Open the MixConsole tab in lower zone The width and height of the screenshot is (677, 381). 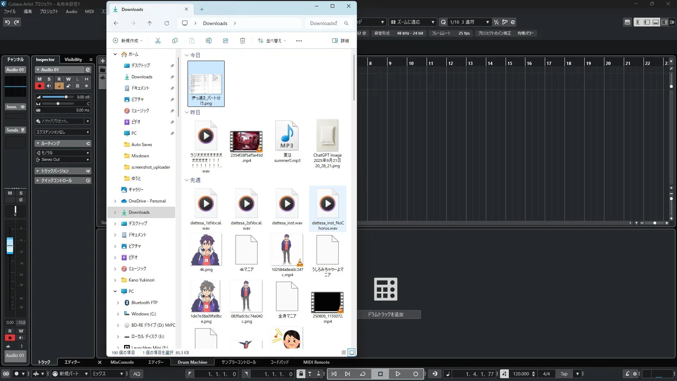pyautogui.click(x=122, y=362)
